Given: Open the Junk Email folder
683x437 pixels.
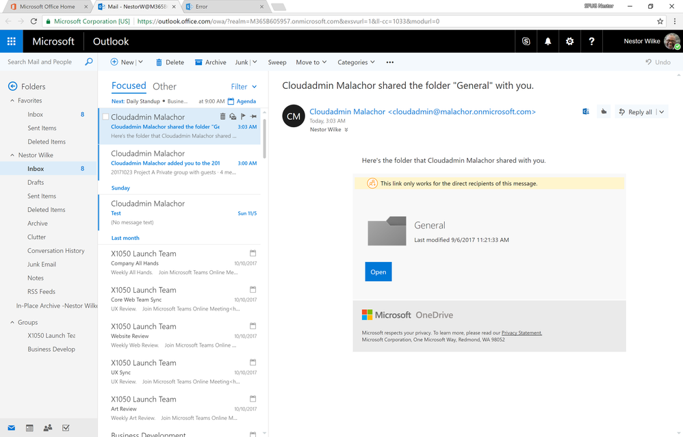Looking at the screenshot, I should click(x=42, y=264).
